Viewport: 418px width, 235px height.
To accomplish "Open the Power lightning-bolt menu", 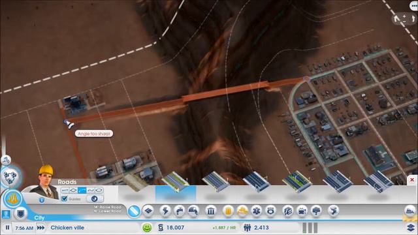I will [x=165, y=211].
